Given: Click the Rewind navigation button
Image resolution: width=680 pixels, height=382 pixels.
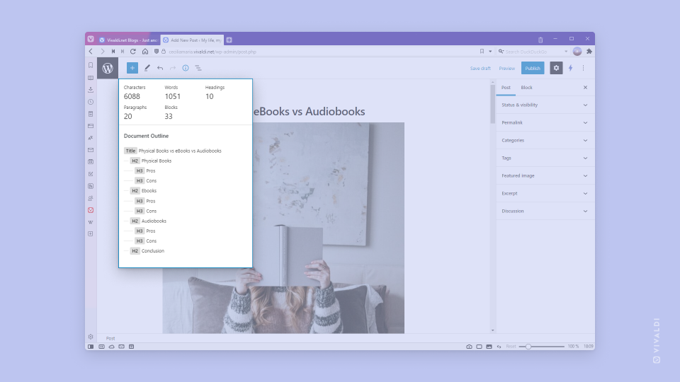Looking at the screenshot, I should tap(113, 51).
